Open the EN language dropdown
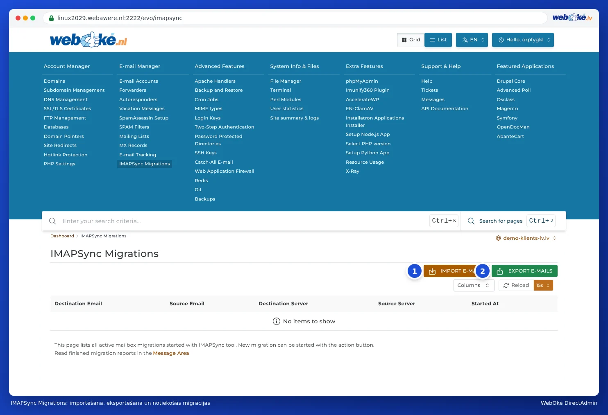 tap(472, 40)
